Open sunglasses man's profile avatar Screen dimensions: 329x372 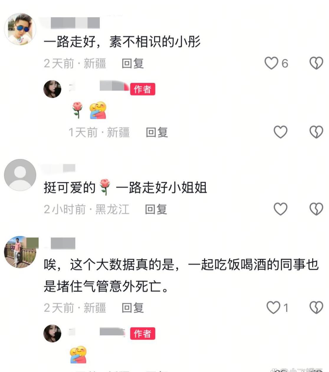[x=20, y=29]
